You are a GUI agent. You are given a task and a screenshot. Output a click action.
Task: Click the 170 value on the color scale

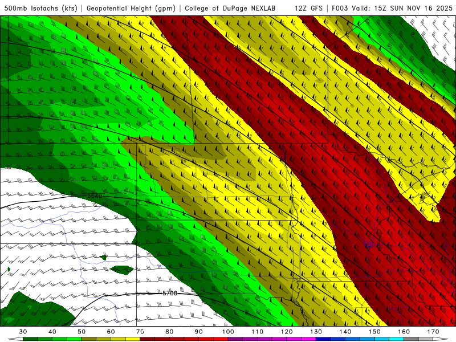[x=433, y=332]
